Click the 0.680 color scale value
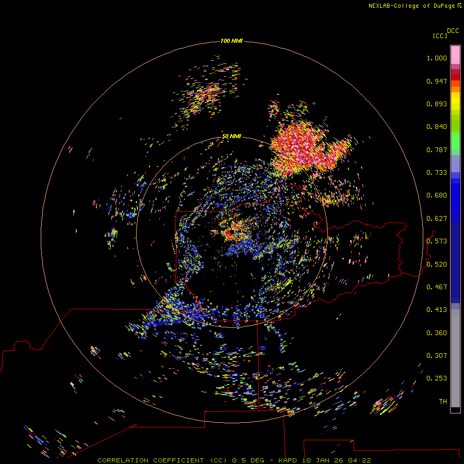Viewport: 464px width, 464px height. (x=437, y=195)
